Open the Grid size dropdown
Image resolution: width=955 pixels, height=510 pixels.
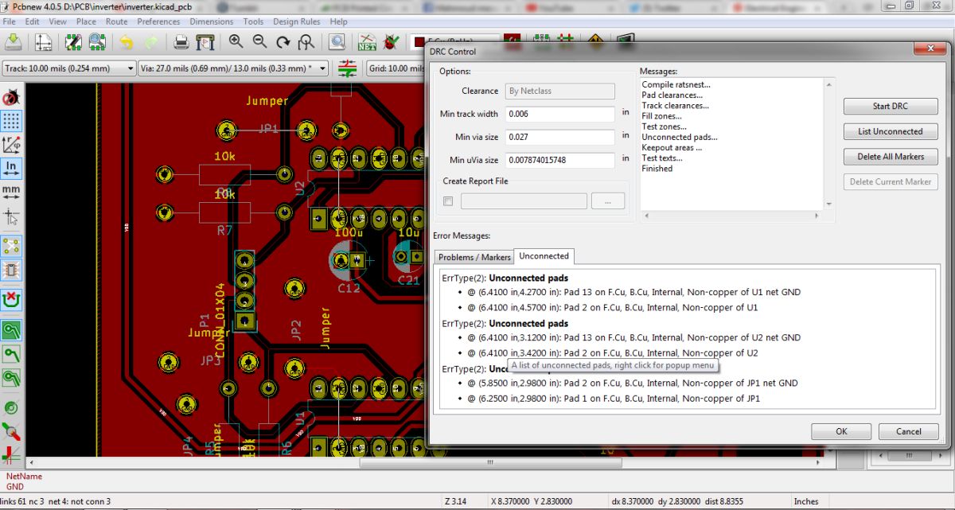(396, 68)
